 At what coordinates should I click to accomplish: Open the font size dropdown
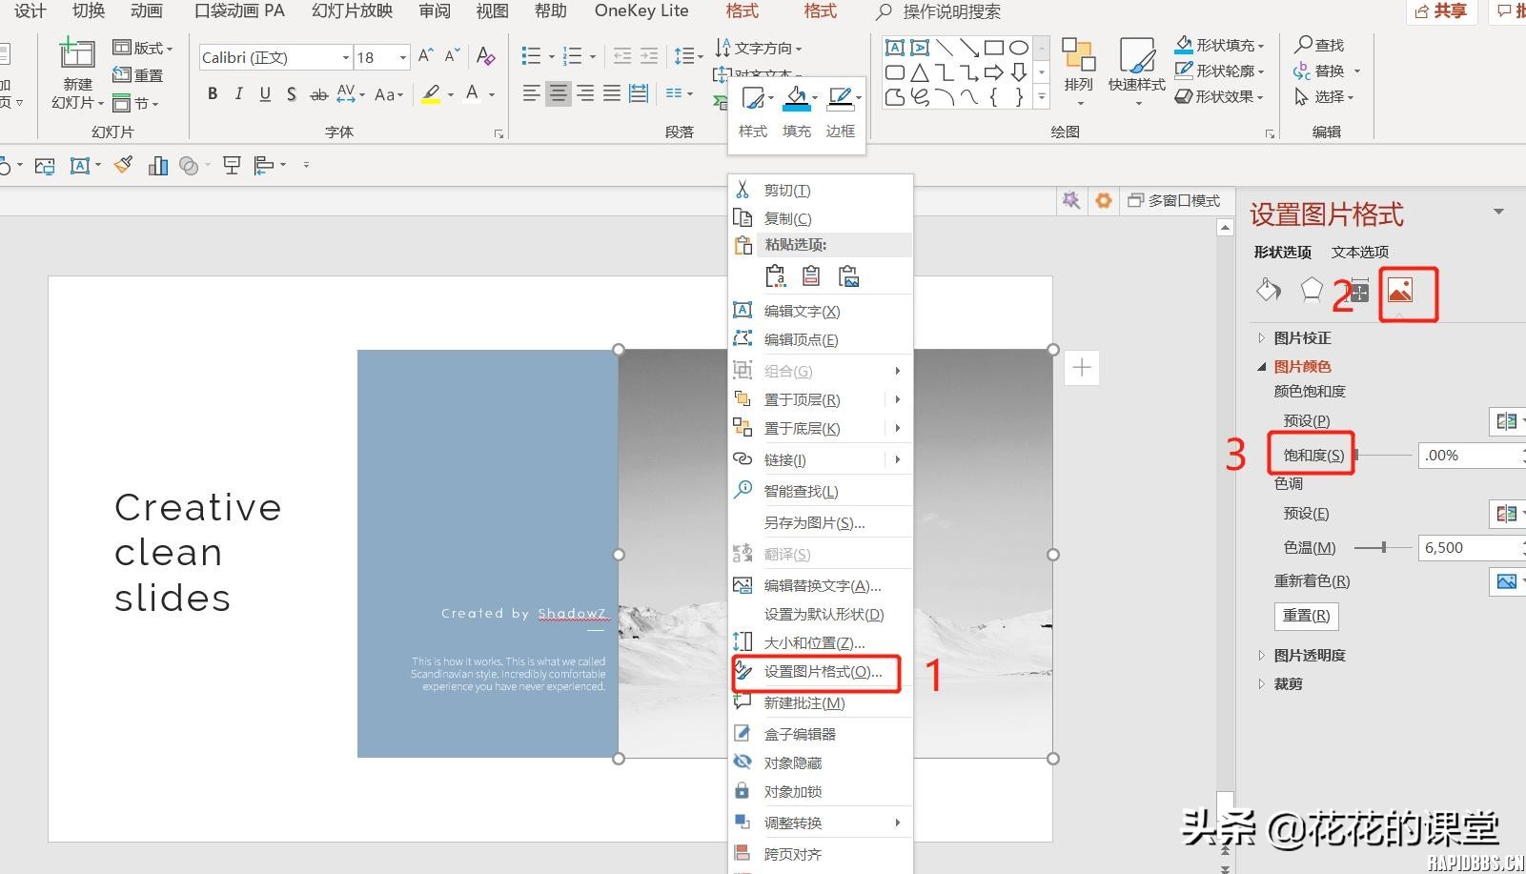coord(403,57)
